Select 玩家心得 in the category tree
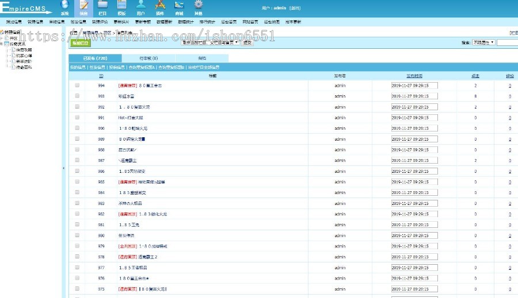The width and height of the screenshot is (518, 298). coord(24,55)
